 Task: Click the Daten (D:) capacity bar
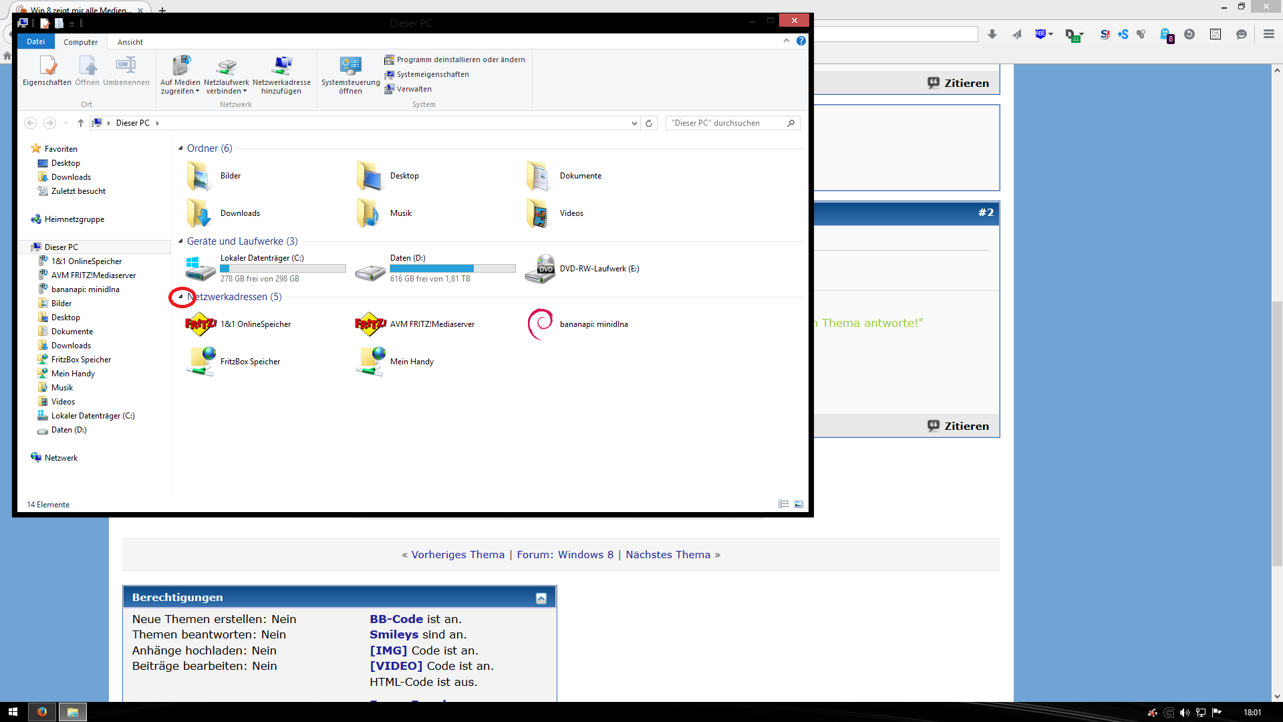point(452,269)
